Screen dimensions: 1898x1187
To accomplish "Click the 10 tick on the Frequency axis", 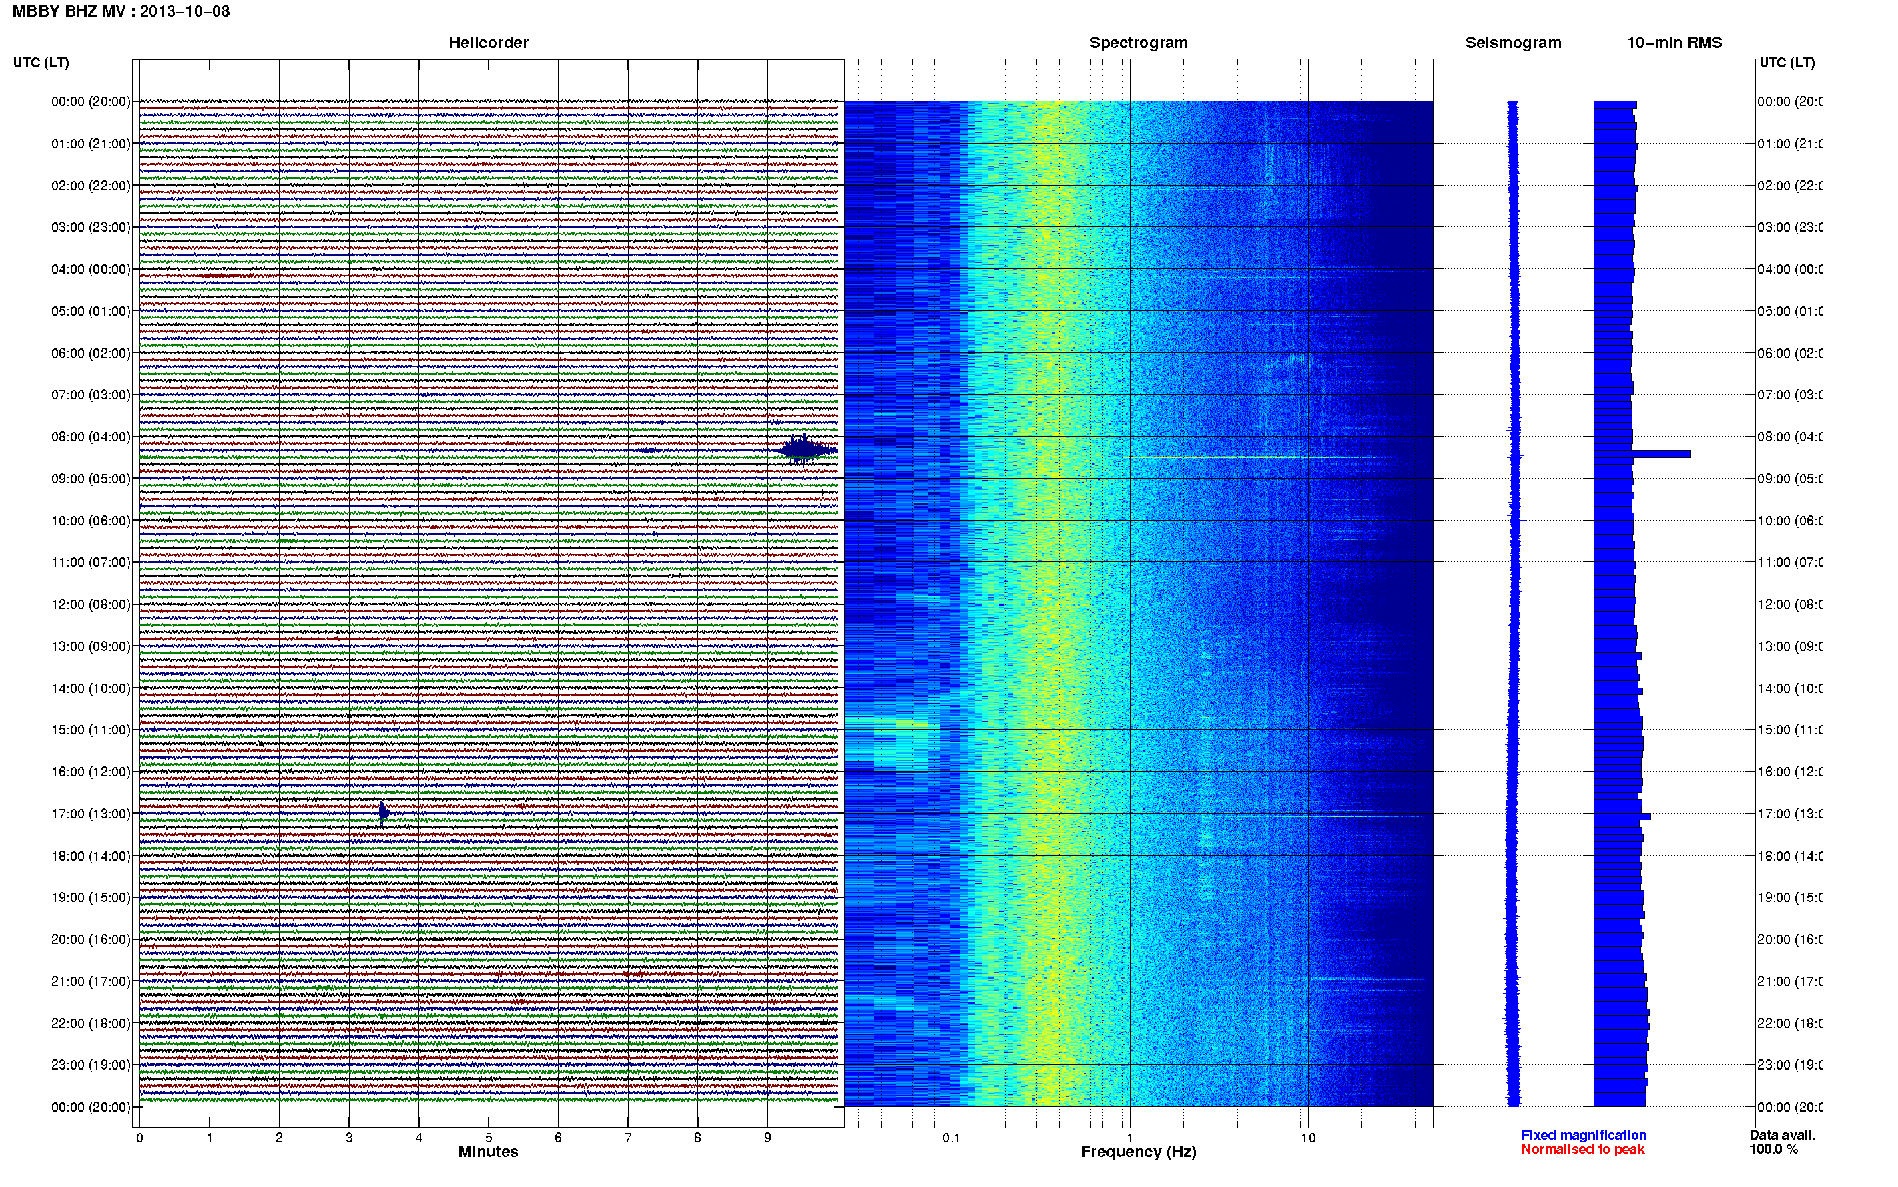I will (x=1308, y=1138).
